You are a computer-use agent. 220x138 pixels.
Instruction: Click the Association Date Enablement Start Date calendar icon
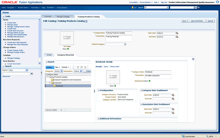point(173,109)
